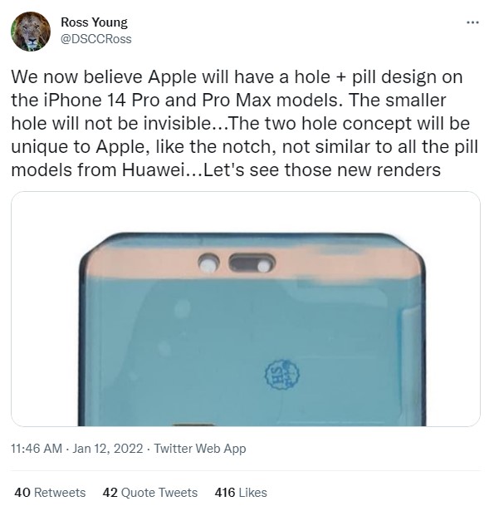Open the Ross Young display name link
The width and height of the screenshot is (494, 511).
pos(94,22)
